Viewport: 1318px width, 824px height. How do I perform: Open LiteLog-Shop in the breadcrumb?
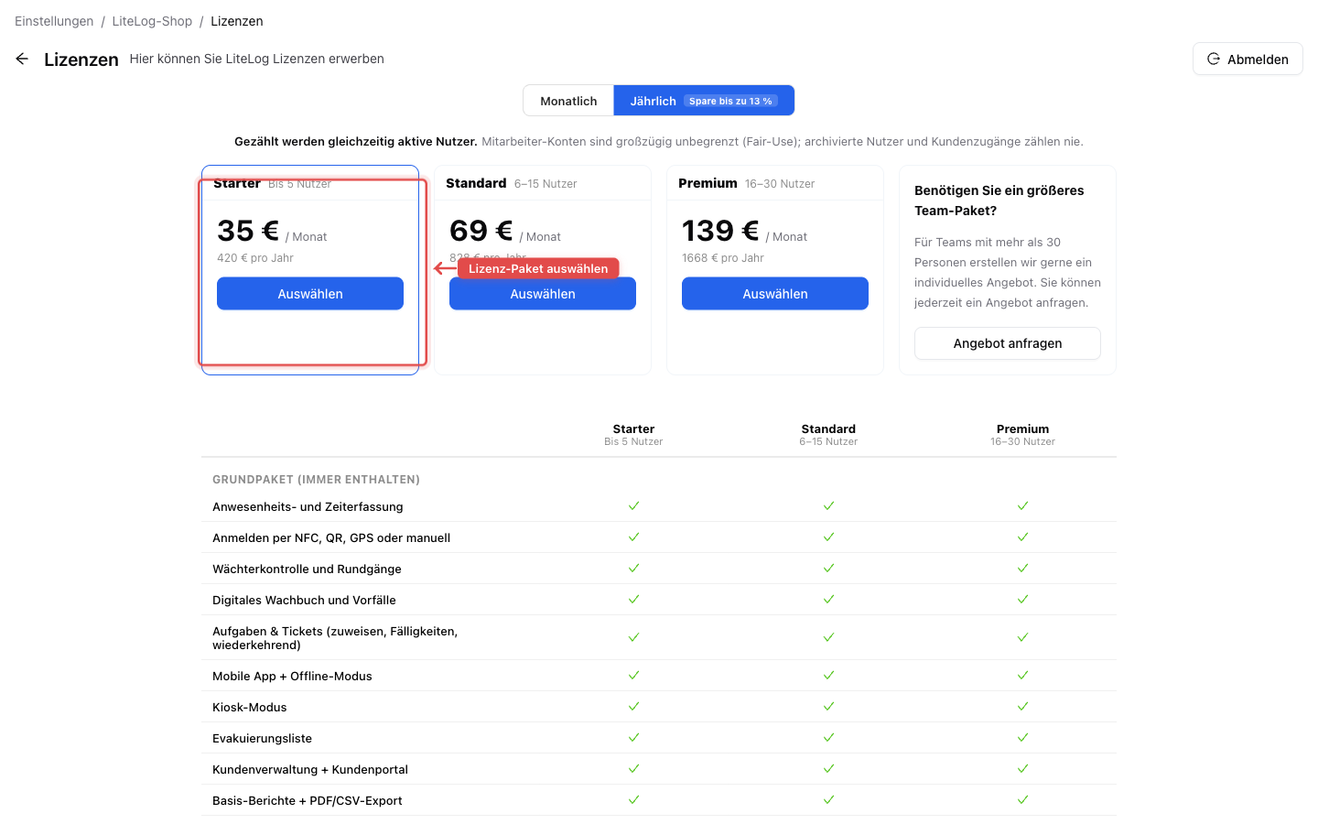(152, 21)
